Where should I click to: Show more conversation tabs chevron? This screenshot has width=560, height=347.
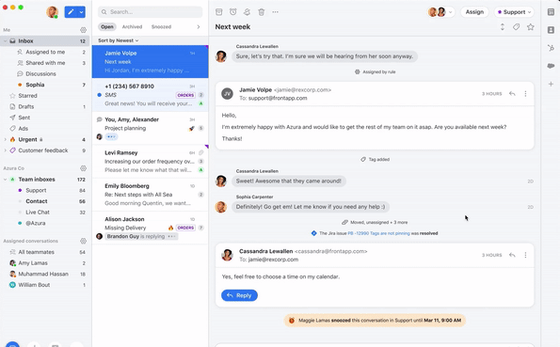pos(199,26)
